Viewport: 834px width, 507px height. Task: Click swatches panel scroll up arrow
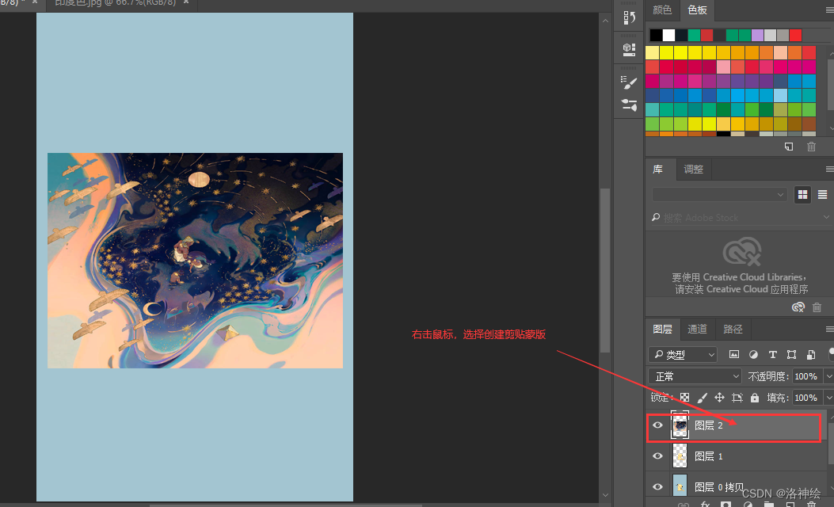(831, 54)
